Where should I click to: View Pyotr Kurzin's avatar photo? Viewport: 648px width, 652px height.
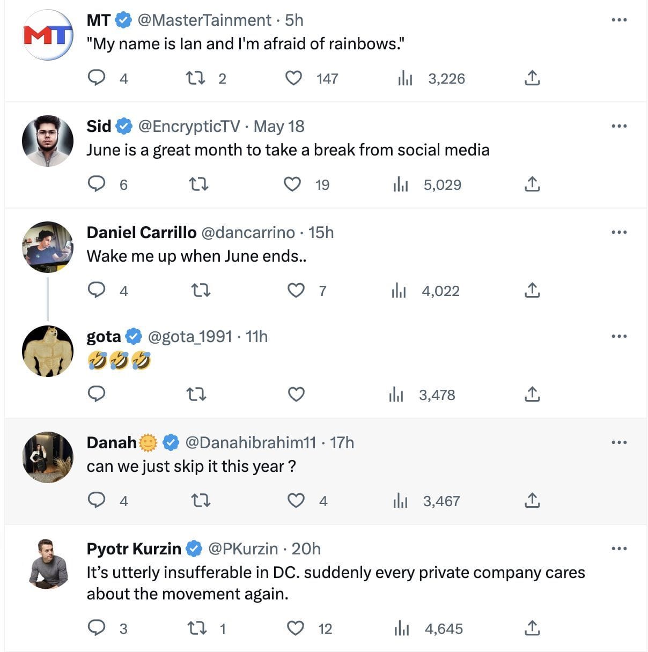tap(47, 563)
